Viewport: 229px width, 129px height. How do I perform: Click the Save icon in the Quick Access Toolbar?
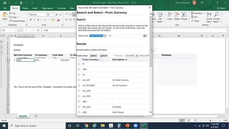[x=5, y=3]
